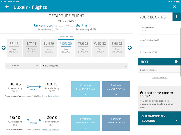Screen dimensions: 181x135
Task: Click the Booking details field
Action: point(159,70)
